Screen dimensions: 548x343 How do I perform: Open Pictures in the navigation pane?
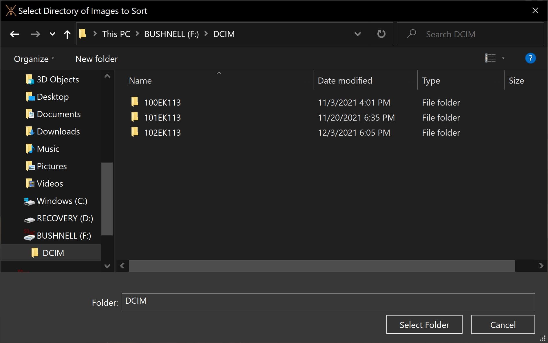[46, 166]
